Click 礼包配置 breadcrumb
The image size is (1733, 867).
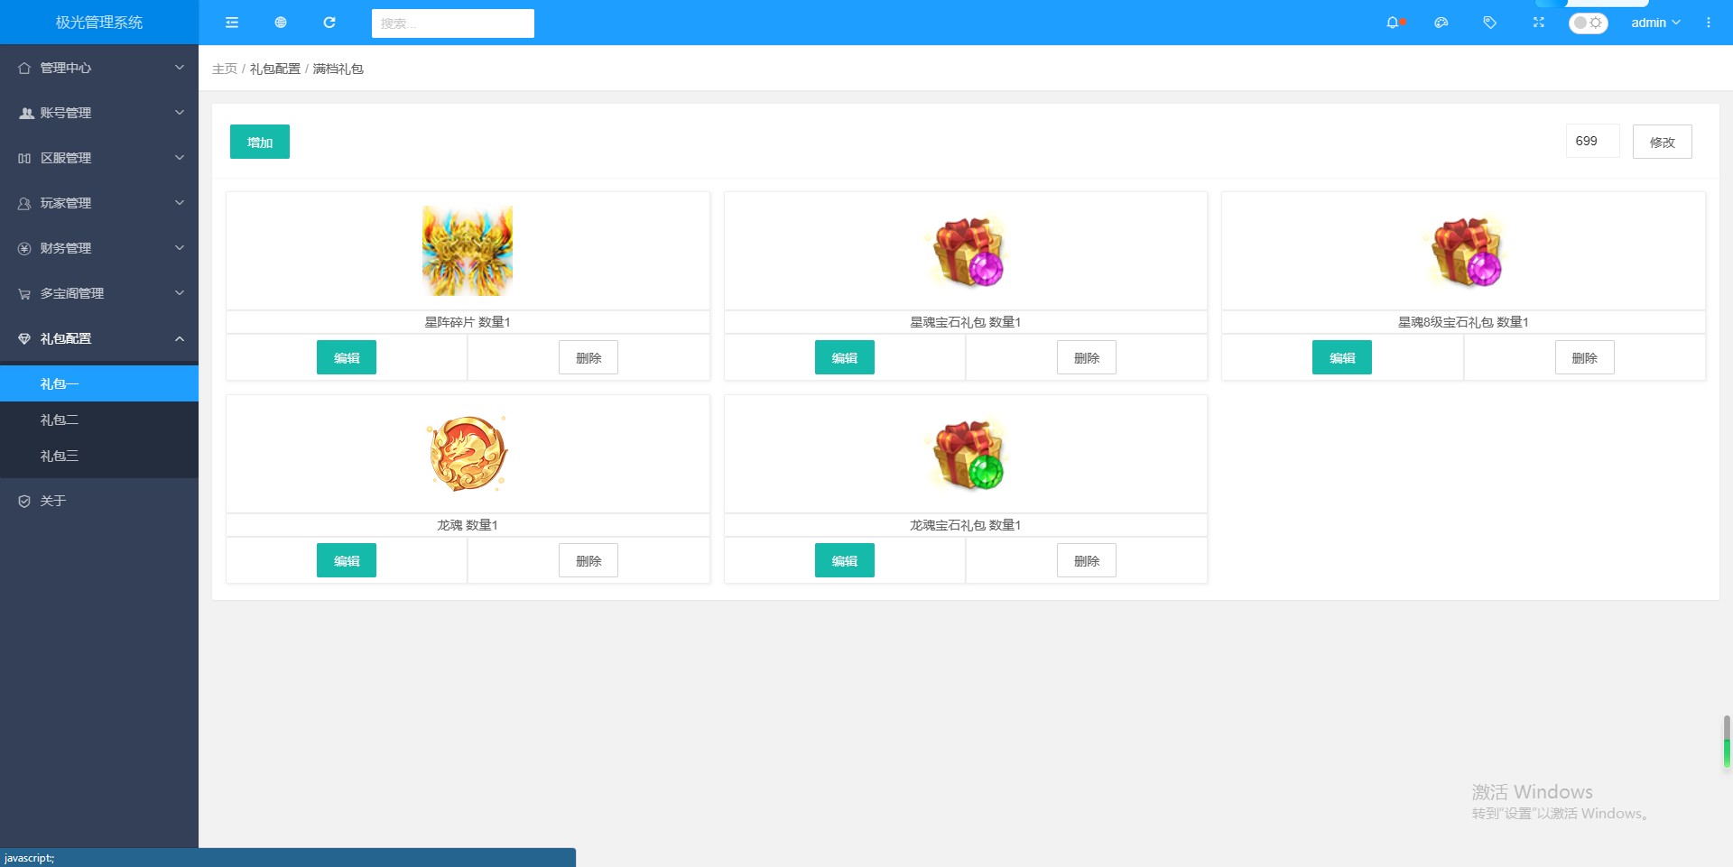(x=275, y=69)
